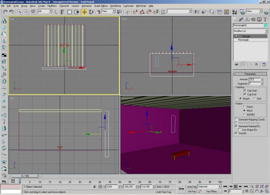
Task: Open the Layer Manager icon
Action: [212, 12]
